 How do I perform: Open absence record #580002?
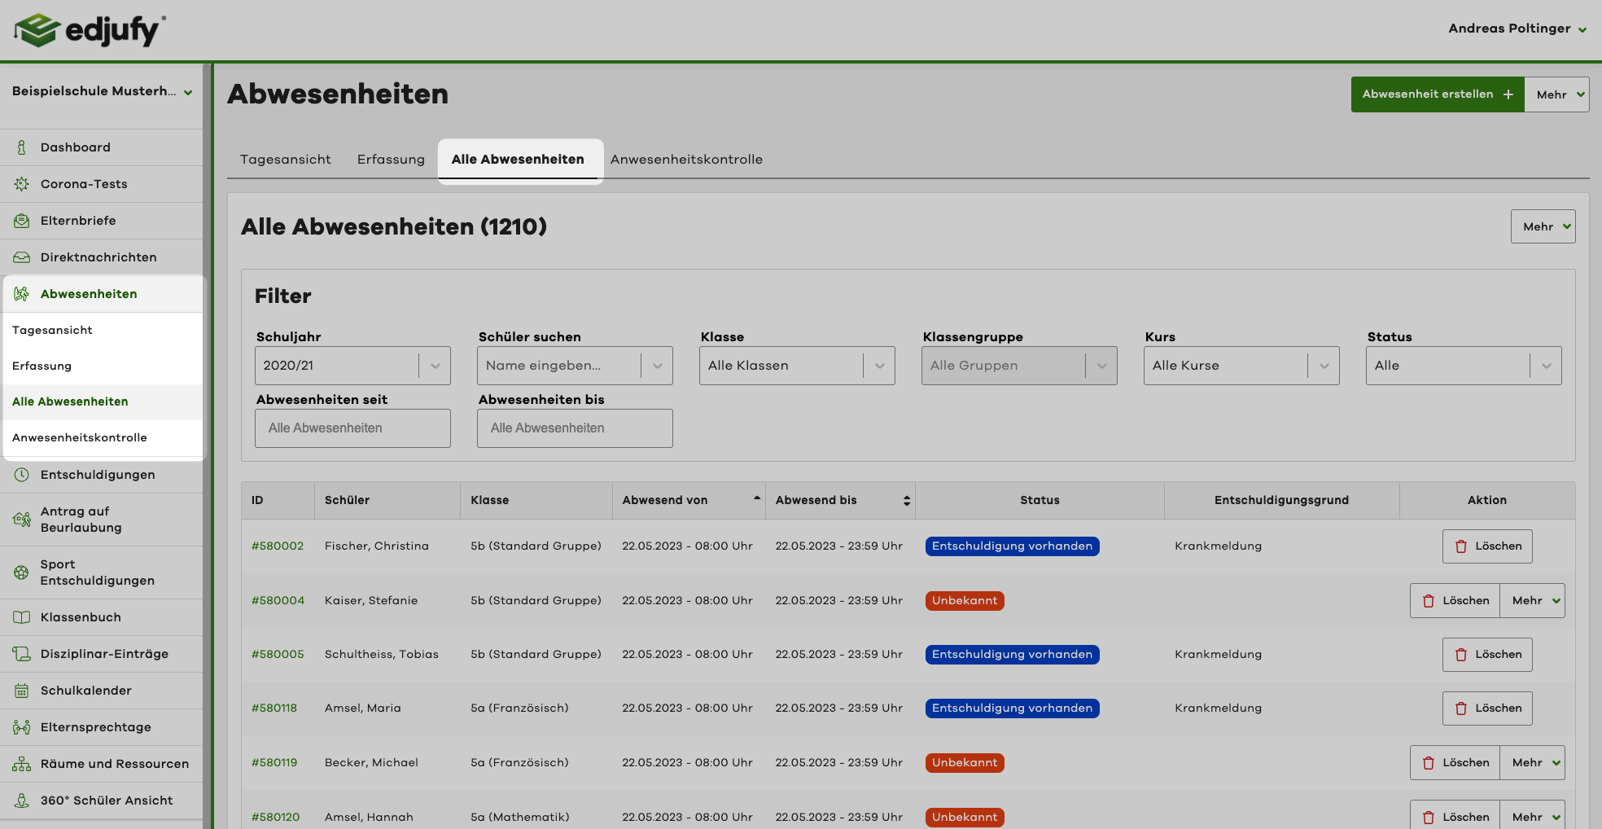(277, 546)
